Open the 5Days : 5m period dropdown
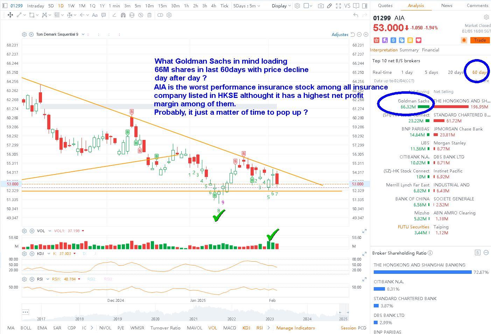Screen dimensions: 491x334 (247, 6)
